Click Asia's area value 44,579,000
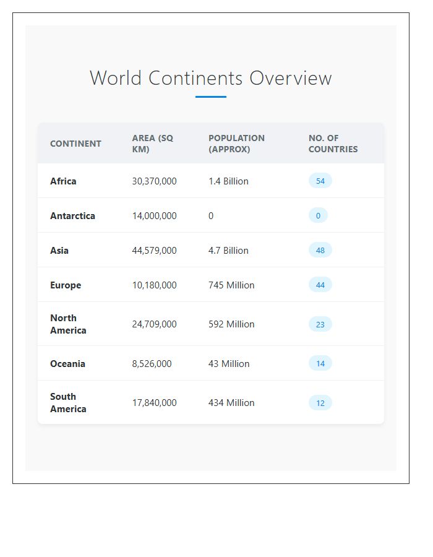Image resolution: width=433 pixels, height=557 pixels. 155,251
